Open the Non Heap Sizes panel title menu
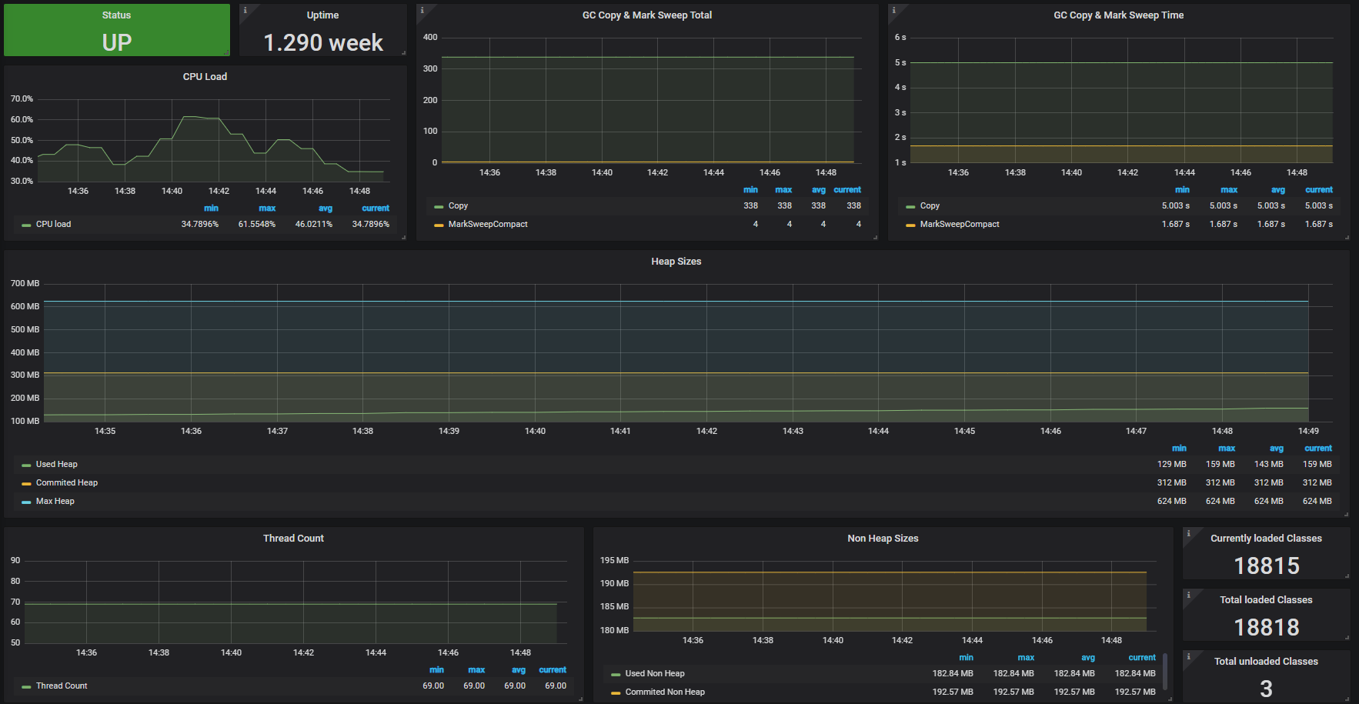Screen dimensions: 1359x704 click(883, 539)
